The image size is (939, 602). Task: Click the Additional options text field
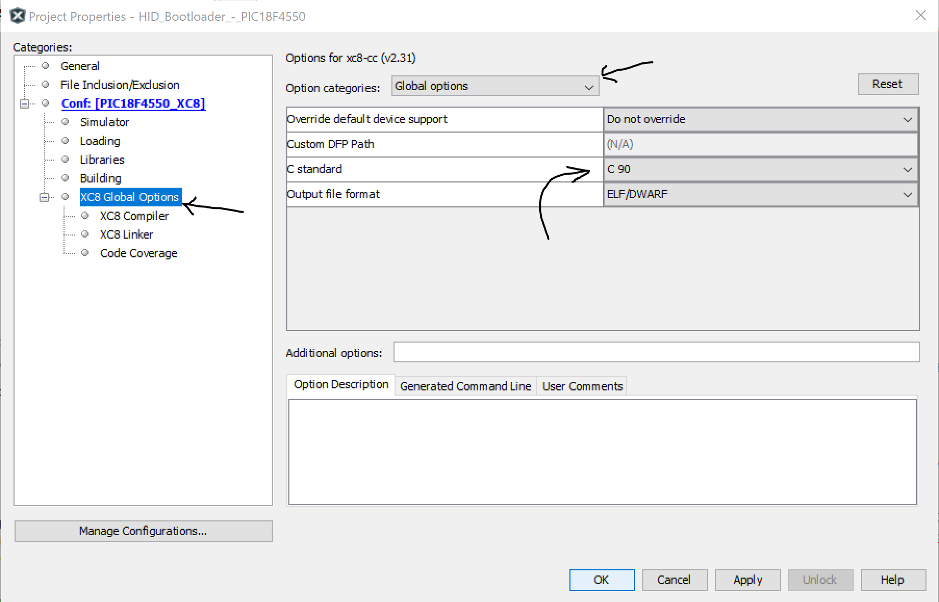coord(656,352)
